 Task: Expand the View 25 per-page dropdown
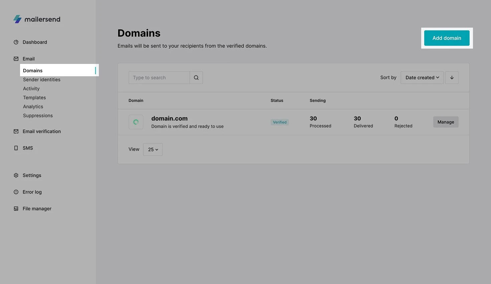coord(153,149)
